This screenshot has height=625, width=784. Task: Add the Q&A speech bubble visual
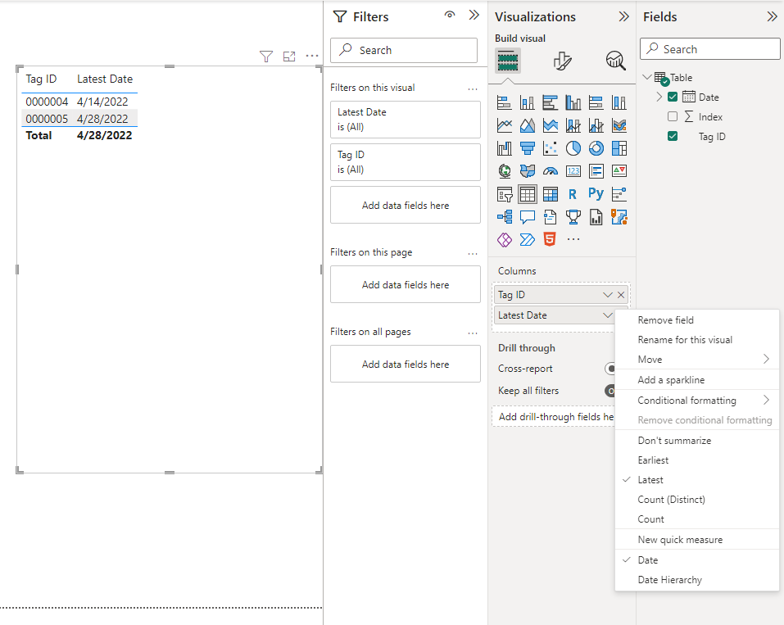tap(527, 217)
